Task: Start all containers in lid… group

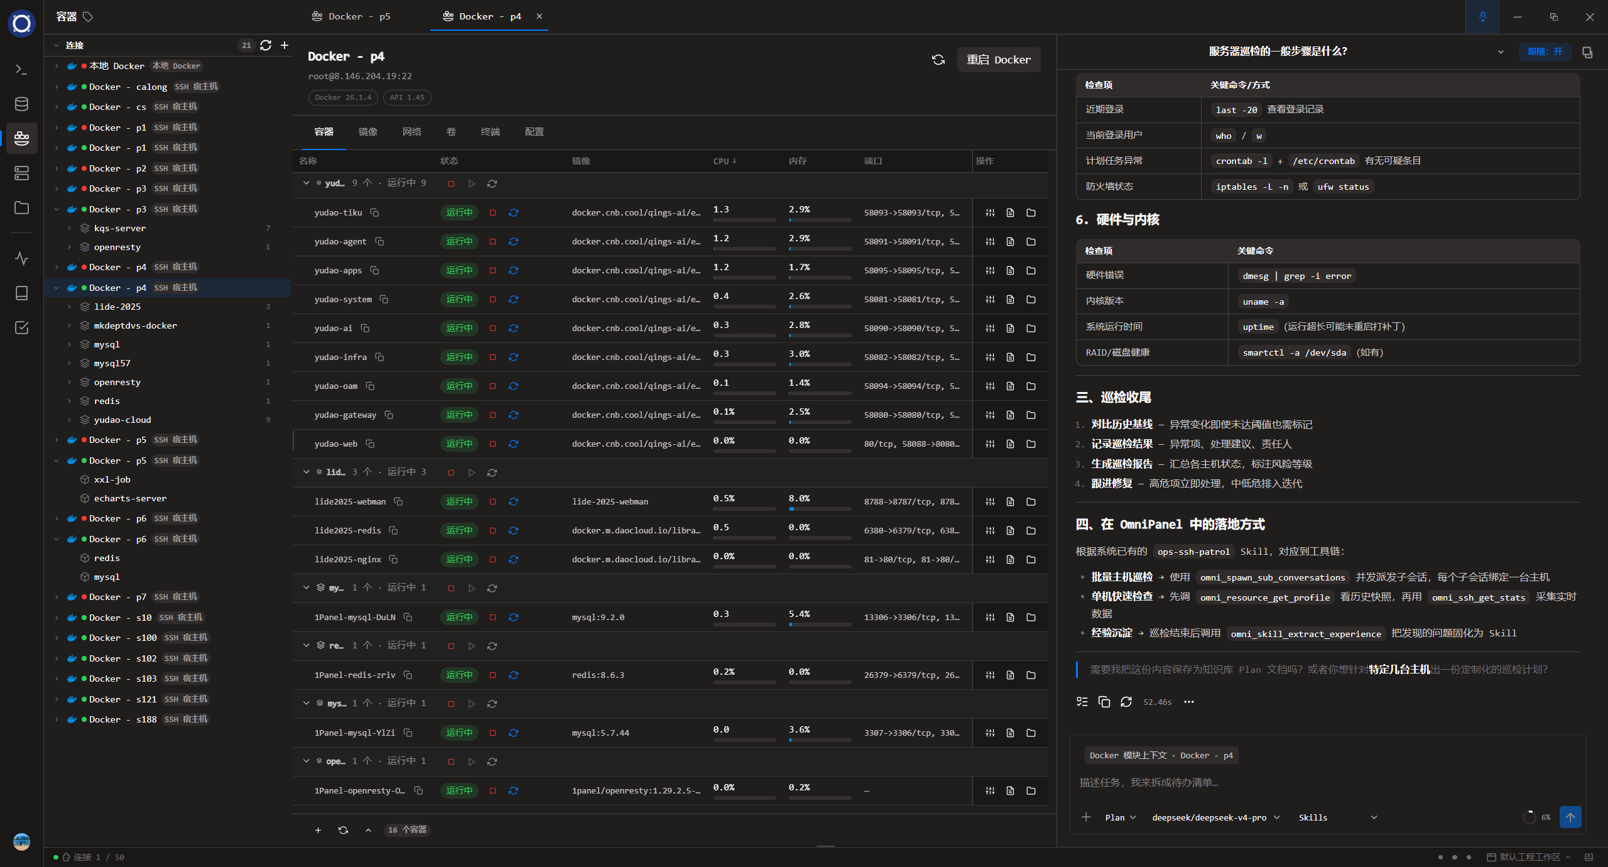Action: coord(472,472)
